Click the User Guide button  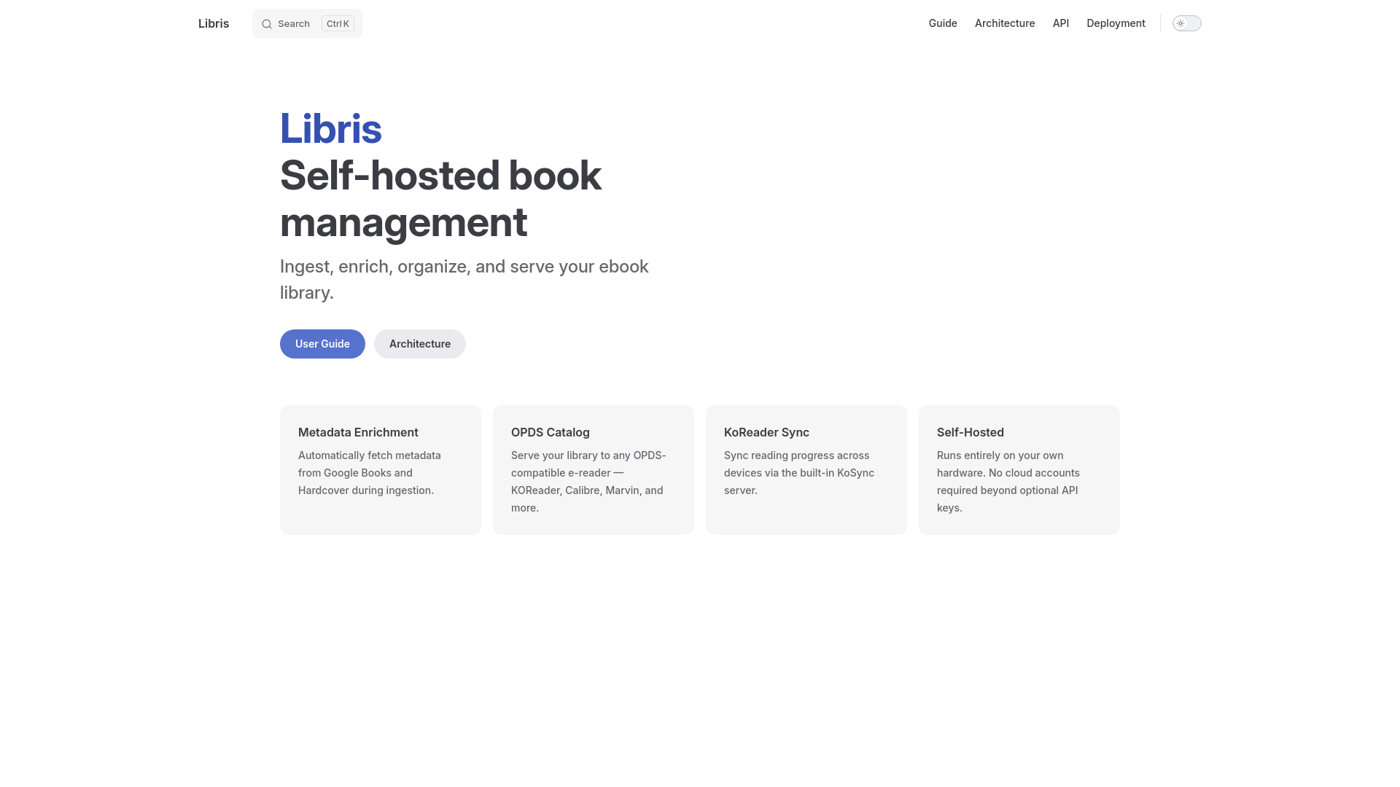click(322, 344)
